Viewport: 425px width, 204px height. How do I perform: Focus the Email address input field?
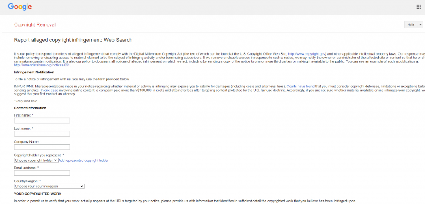pos(42,173)
